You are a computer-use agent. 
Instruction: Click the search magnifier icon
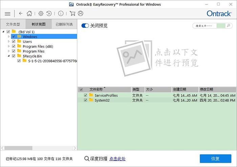(x=229, y=25)
